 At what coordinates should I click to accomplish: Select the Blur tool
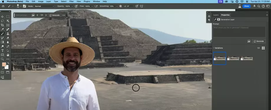(x=8, y=42)
